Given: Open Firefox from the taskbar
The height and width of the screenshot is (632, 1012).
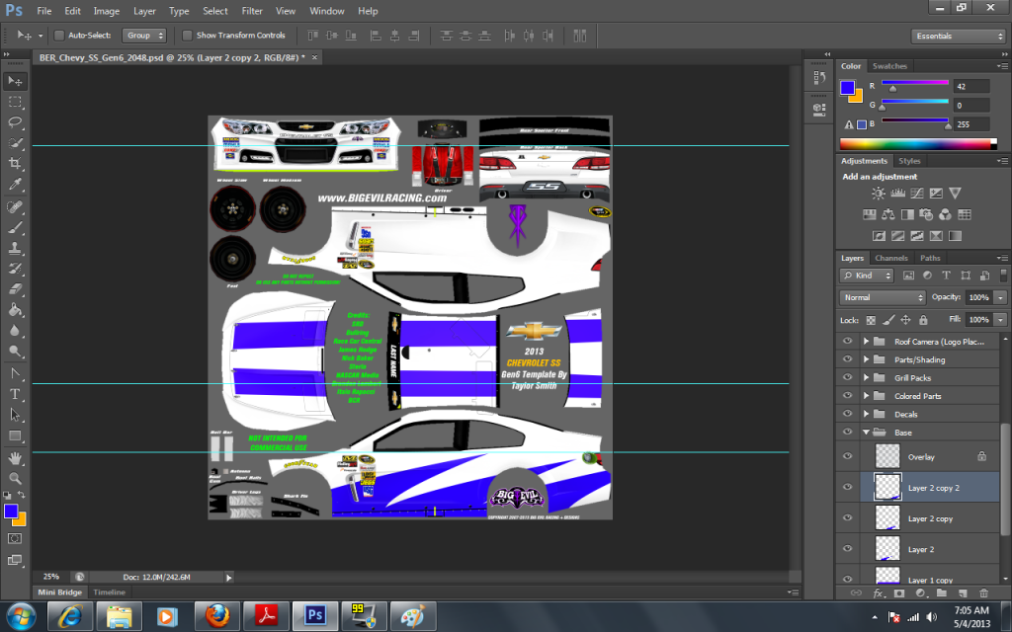Looking at the screenshot, I should pyautogui.click(x=217, y=616).
